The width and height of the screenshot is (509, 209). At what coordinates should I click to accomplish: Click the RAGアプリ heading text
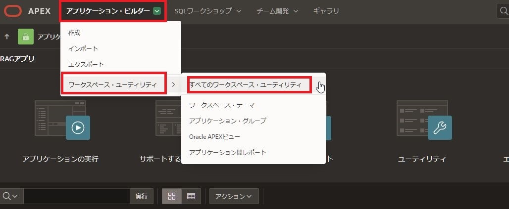click(x=17, y=59)
